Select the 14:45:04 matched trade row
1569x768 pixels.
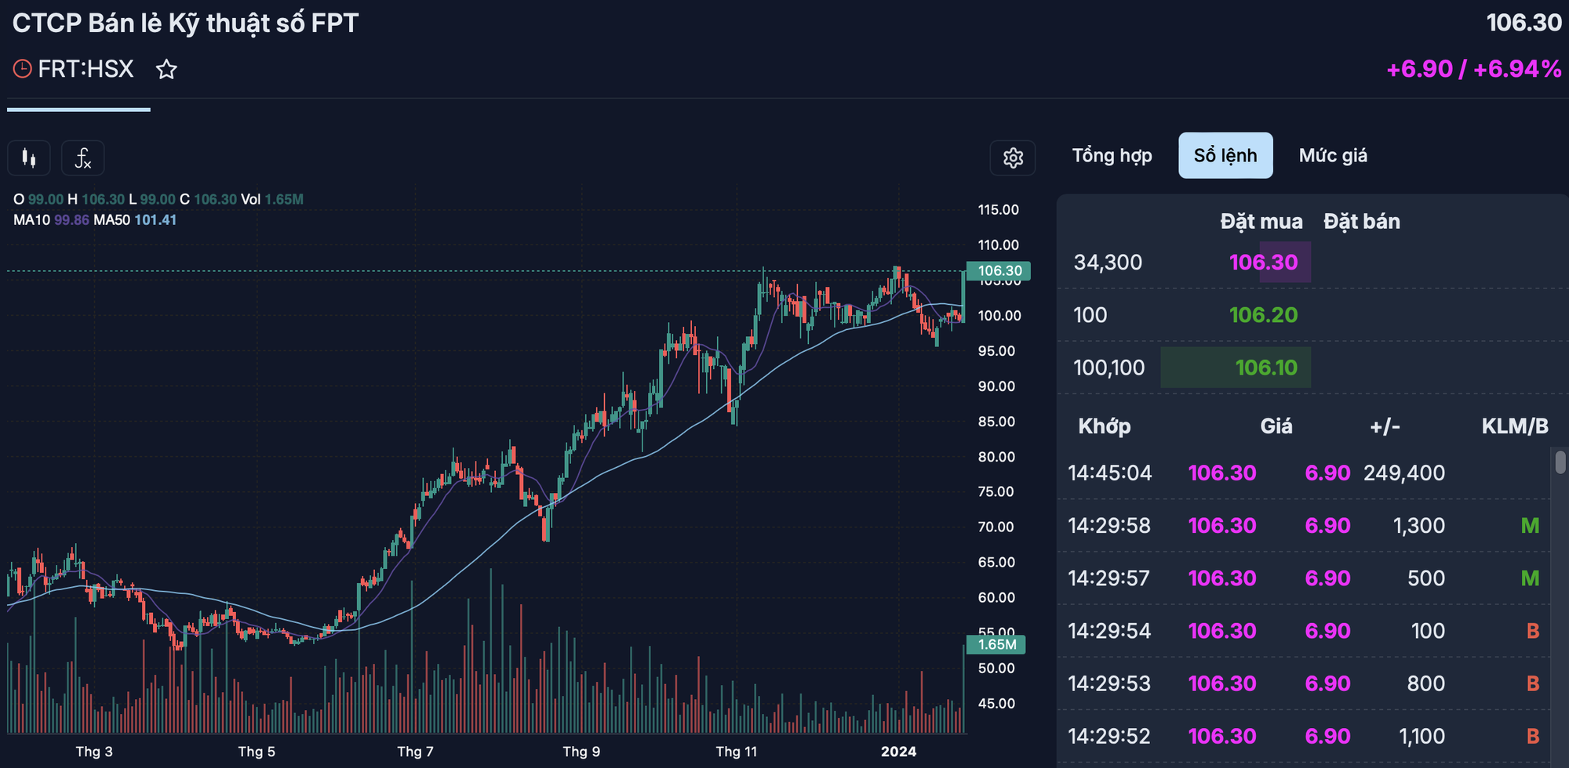click(x=1302, y=473)
